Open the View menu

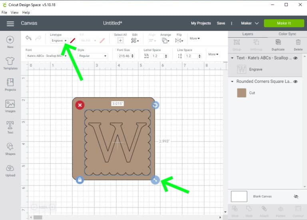(x=14, y=12)
